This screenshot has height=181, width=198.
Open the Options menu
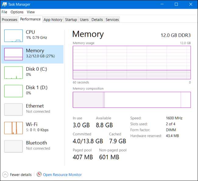tap(17, 12)
